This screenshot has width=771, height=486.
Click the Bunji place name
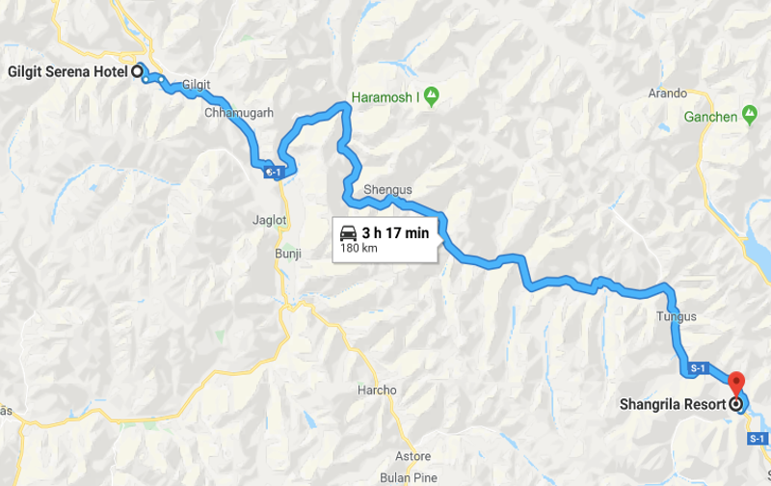click(x=287, y=254)
